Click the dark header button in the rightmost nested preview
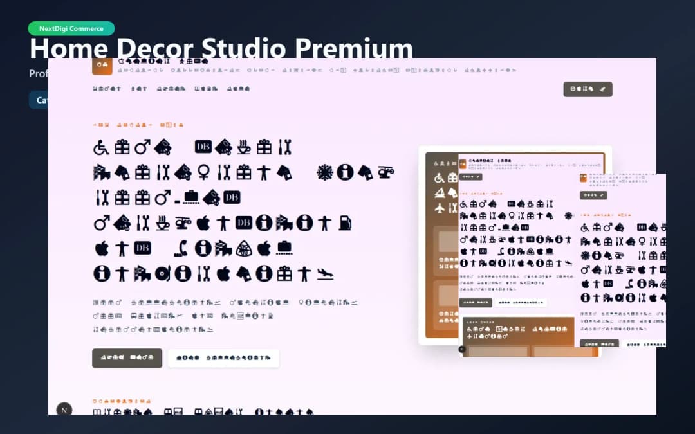Image resolution: width=695 pixels, height=434 pixels. click(593, 195)
